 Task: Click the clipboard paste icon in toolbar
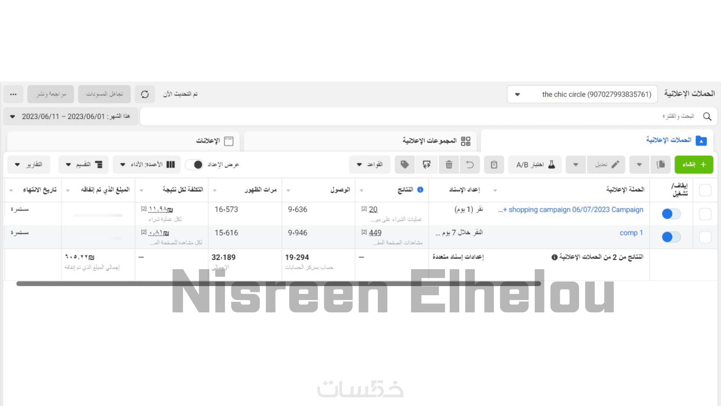494,165
